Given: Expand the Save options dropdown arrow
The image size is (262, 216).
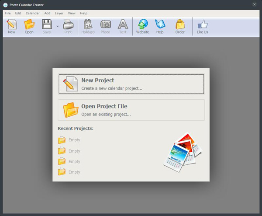Looking at the screenshot, I should (x=58, y=26).
